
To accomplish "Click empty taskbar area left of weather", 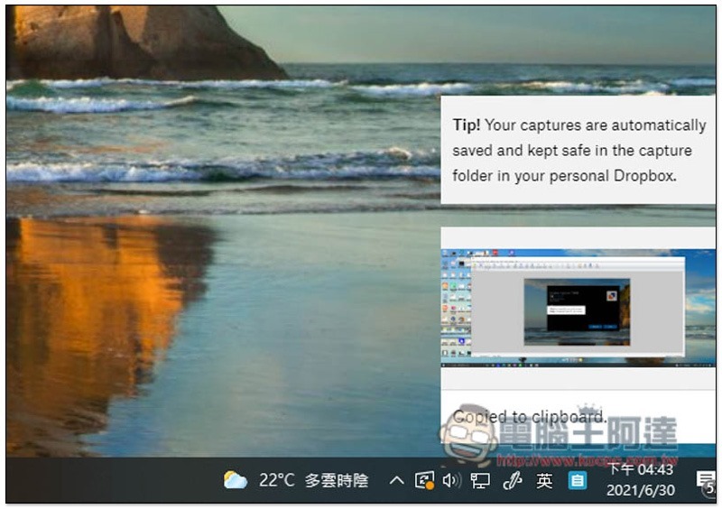I will tap(108, 480).
